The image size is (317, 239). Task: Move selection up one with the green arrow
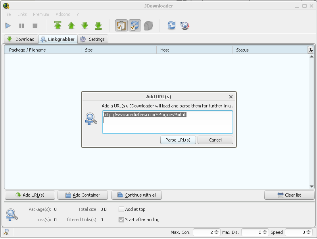pos(71,25)
